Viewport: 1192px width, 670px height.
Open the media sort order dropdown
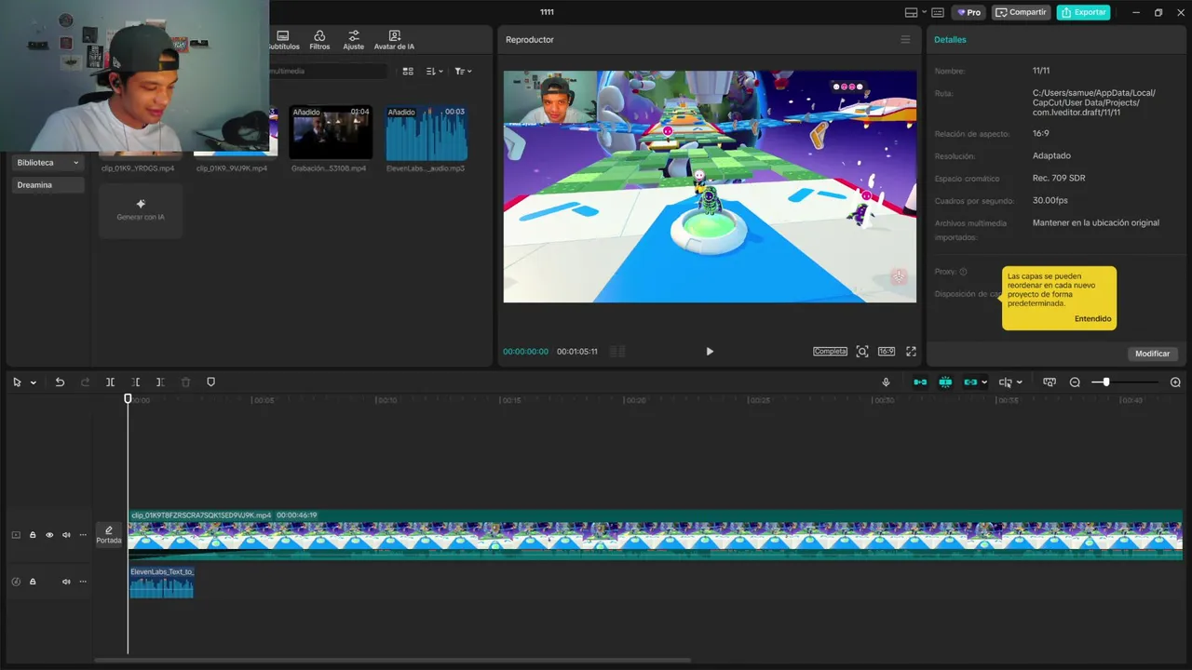[x=434, y=72]
